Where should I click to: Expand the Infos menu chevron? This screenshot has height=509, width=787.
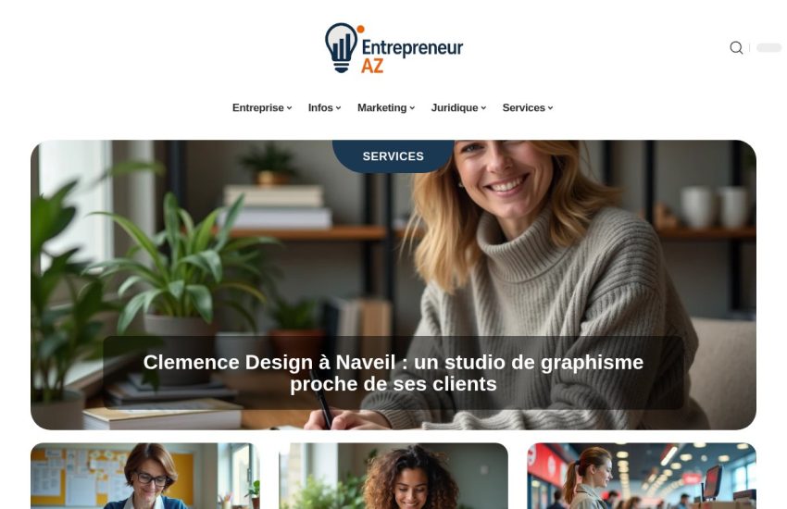[338, 108]
